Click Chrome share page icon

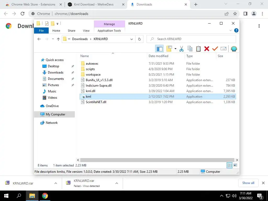click(227, 14)
